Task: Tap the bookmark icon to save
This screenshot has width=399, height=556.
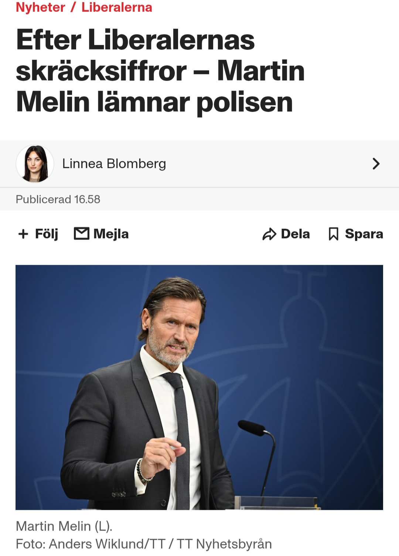Action: 333,234
